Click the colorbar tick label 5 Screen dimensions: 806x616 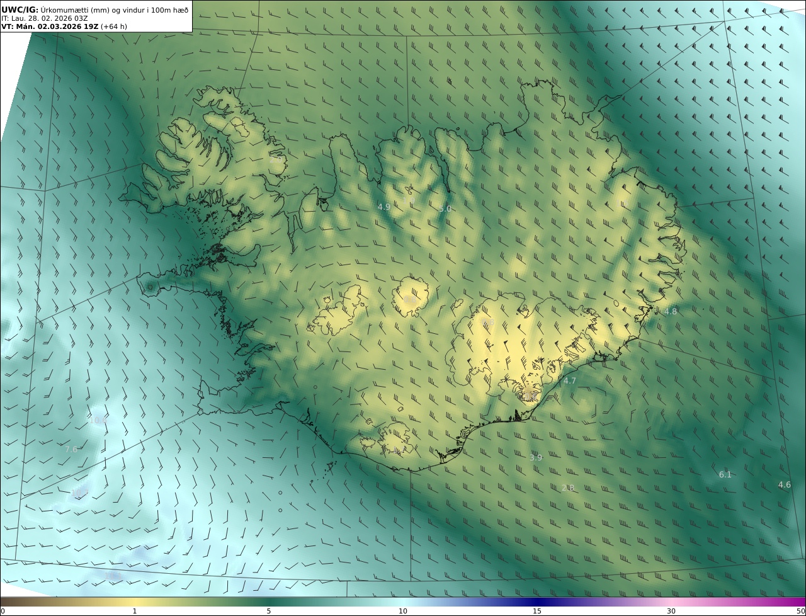269,611
